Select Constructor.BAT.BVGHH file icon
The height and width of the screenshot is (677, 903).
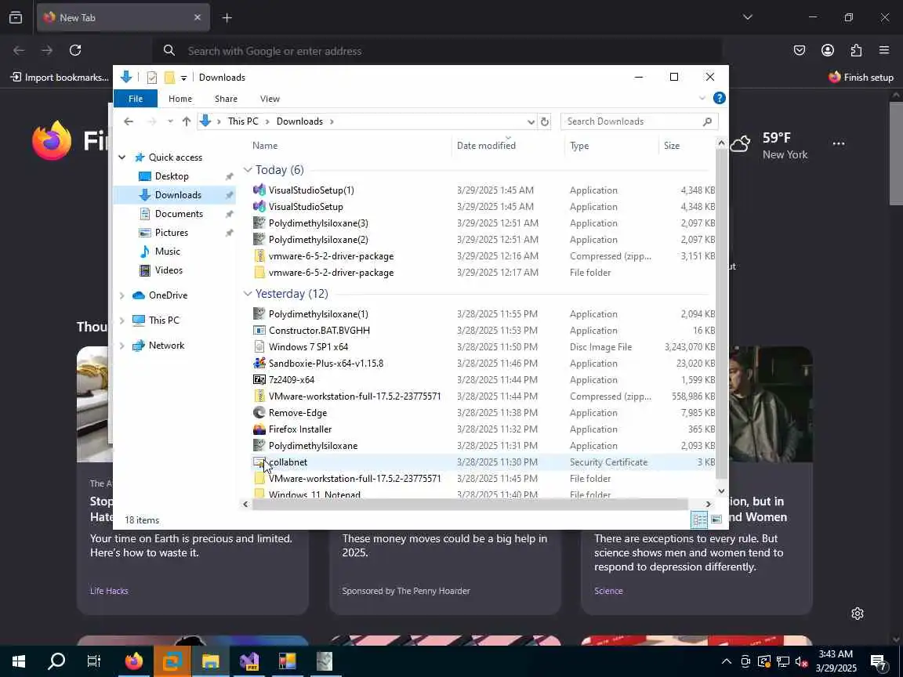click(259, 331)
